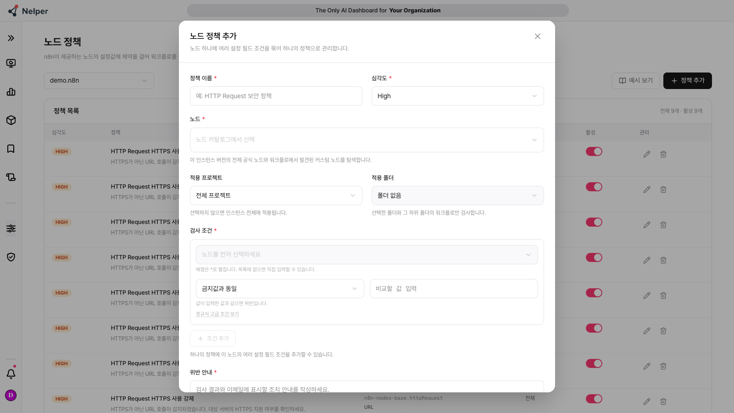Screen dimensions: 734x413
Task: Delete the fifth policy row trash icon
Action: (x=663, y=296)
